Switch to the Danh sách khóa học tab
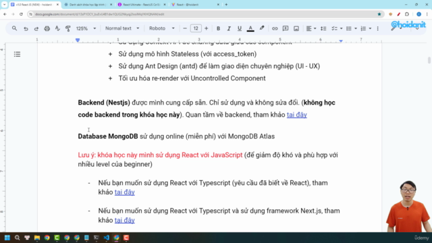 (88, 5)
